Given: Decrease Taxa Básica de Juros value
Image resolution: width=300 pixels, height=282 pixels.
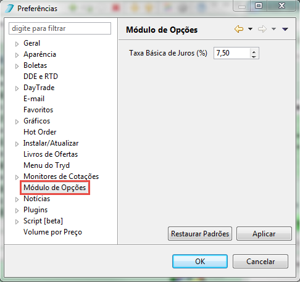Looking at the screenshot, I should (254, 56).
